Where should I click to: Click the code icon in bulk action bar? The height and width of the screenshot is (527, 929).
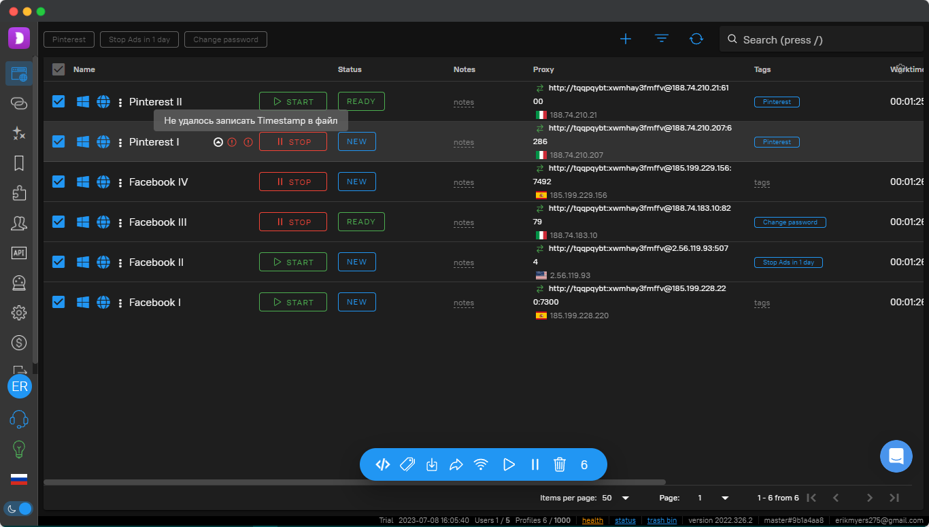pyautogui.click(x=383, y=464)
